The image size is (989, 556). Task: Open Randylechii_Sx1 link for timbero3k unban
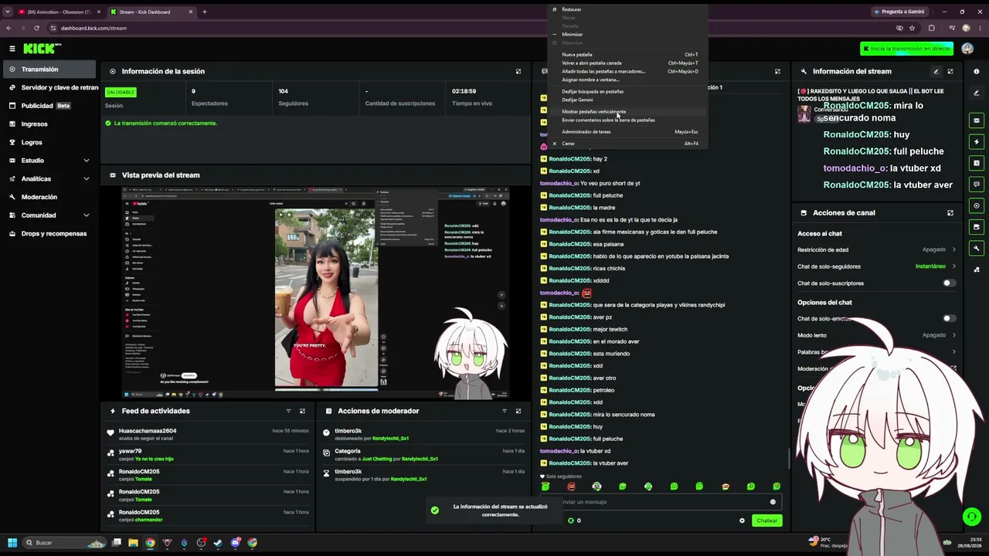(390, 439)
